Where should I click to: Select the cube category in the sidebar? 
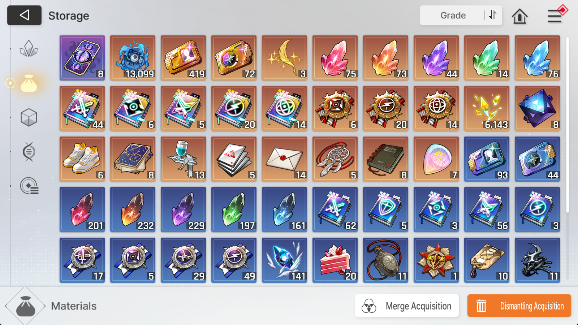coord(29,117)
